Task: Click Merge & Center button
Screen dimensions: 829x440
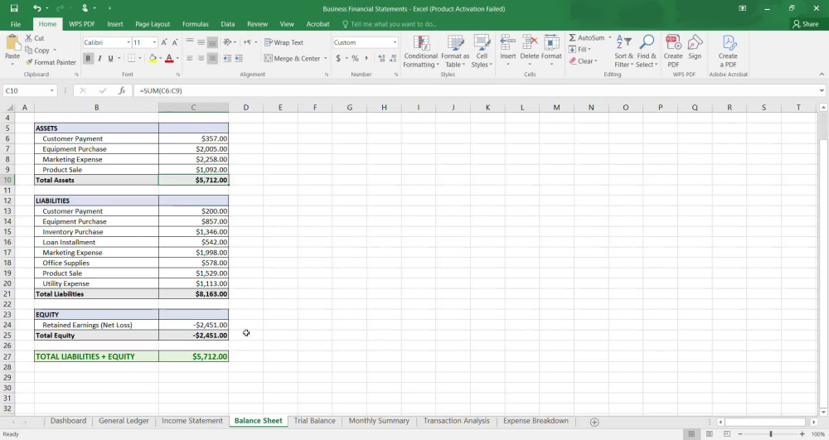Action: pyautogui.click(x=292, y=59)
